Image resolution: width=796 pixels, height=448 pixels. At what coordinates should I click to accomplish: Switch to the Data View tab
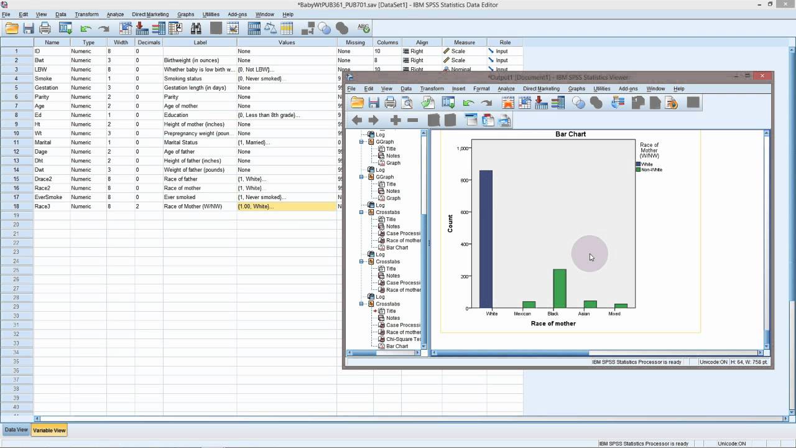16,430
